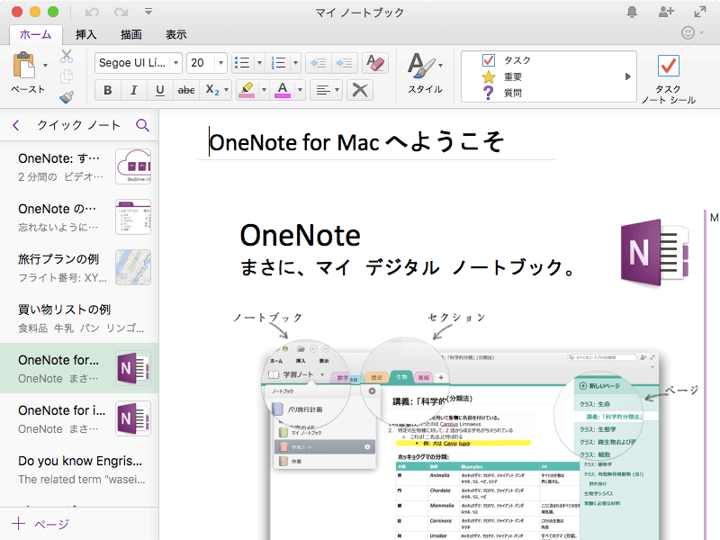Click the map thumbnail of 旅行プランの例

pyautogui.click(x=133, y=267)
